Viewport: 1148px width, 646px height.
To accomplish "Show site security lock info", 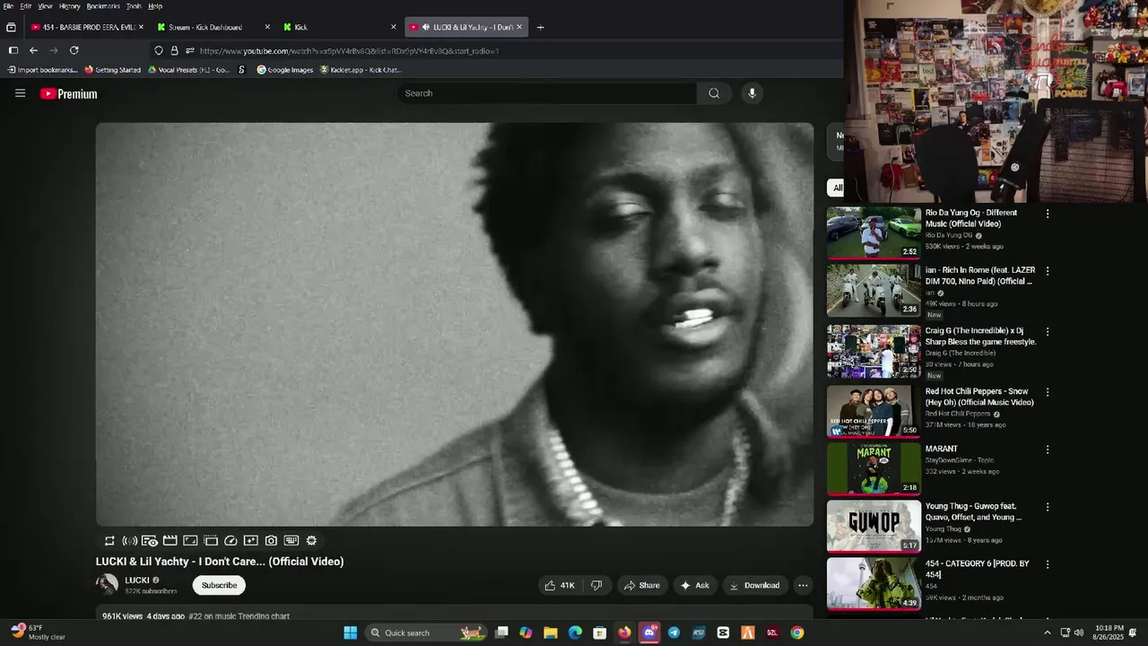I will point(174,50).
